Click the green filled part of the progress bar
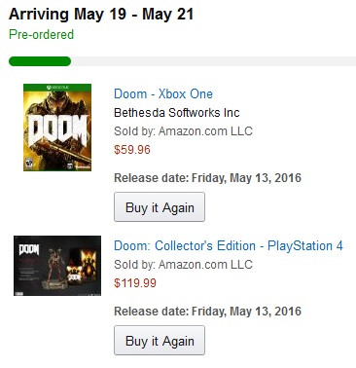 click(x=40, y=61)
